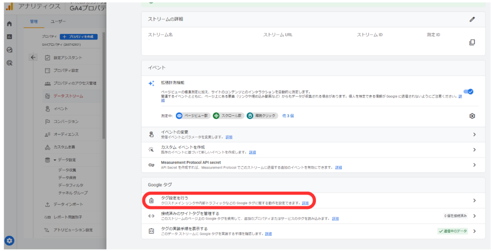Open the タグの実装手順を表示する chevron
The height and width of the screenshot is (251, 491).
[x=474, y=231]
